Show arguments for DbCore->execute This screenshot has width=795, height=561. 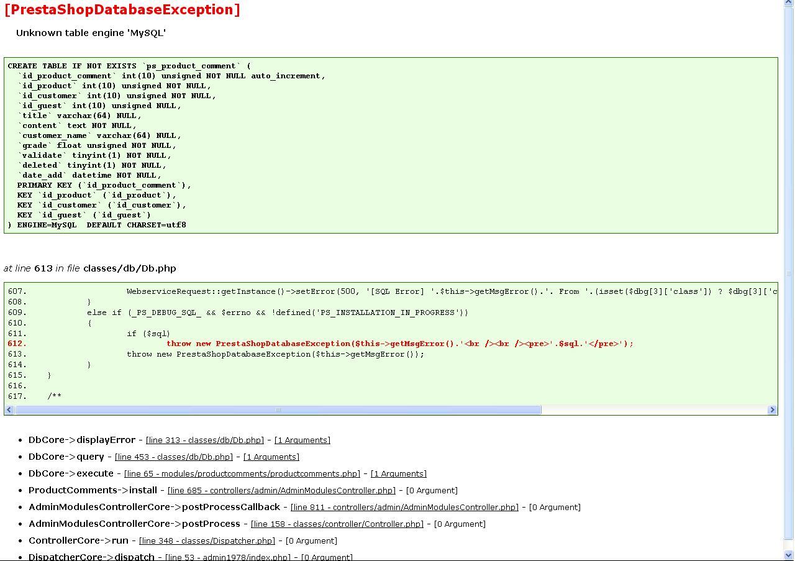399,474
